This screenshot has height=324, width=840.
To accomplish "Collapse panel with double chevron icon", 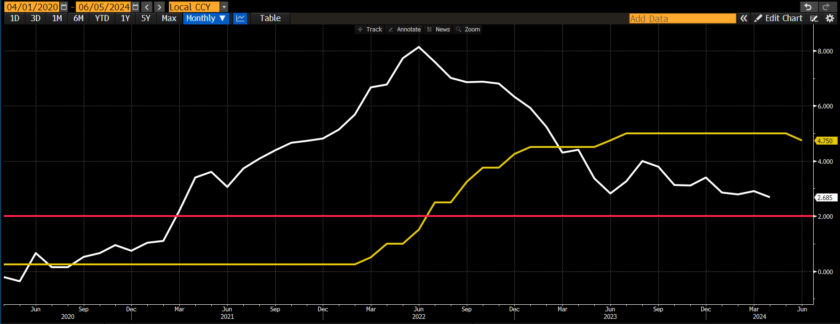I will pyautogui.click(x=744, y=18).
